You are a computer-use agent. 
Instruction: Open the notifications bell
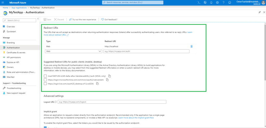point(211,3)
